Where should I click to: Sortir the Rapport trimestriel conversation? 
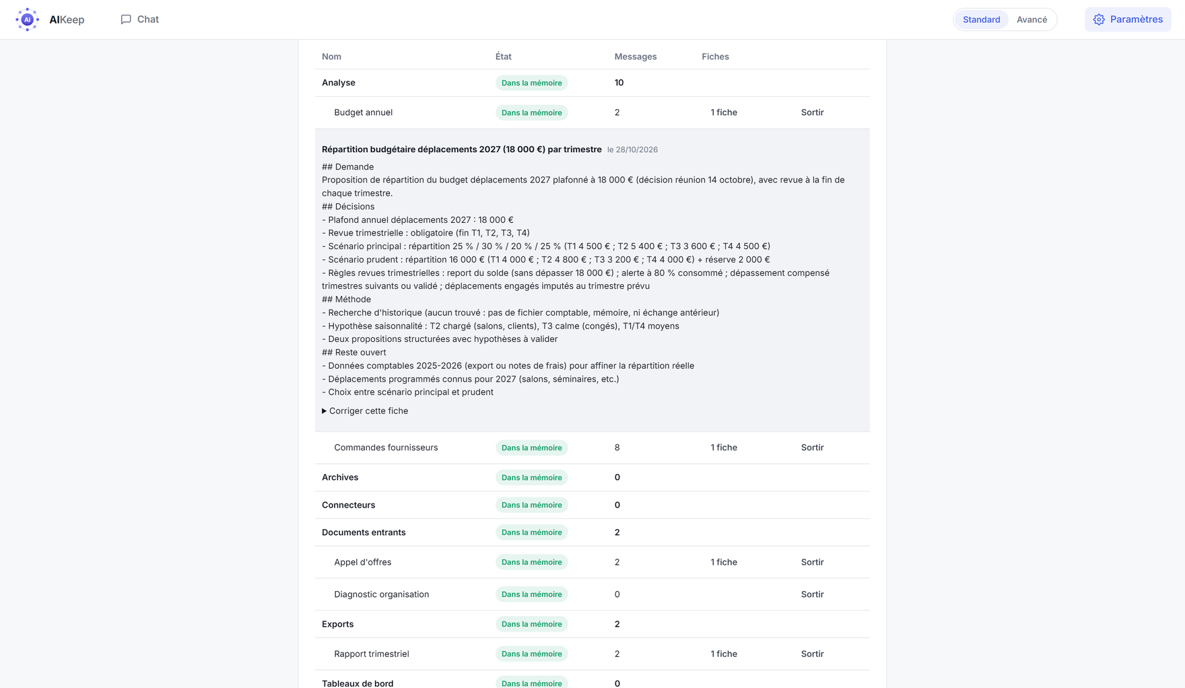[812, 654]
